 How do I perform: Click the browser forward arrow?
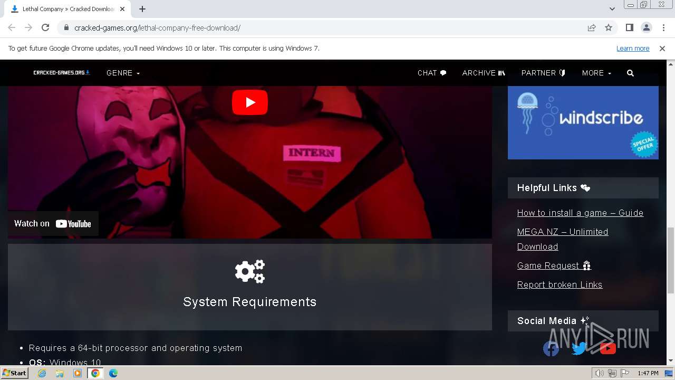(28, 28)
